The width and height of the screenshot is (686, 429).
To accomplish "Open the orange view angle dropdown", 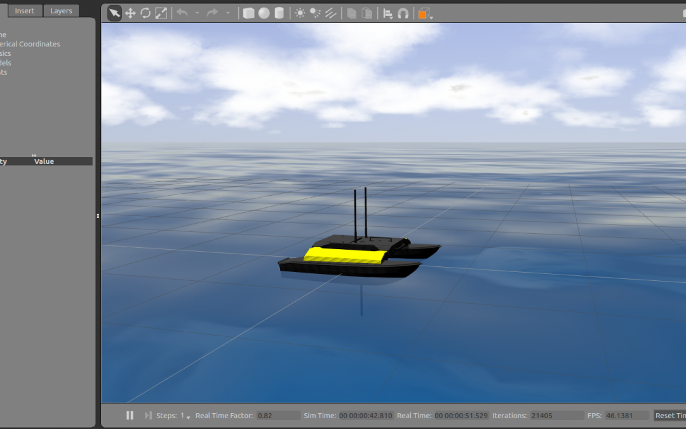I will tap(425, 14).
